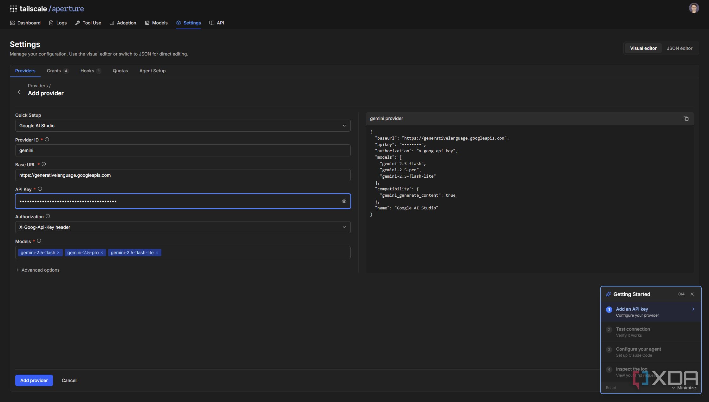Screen dimensions: 709x402
Task: Switch to JSON editor mode
Action: tap(680, 48)
